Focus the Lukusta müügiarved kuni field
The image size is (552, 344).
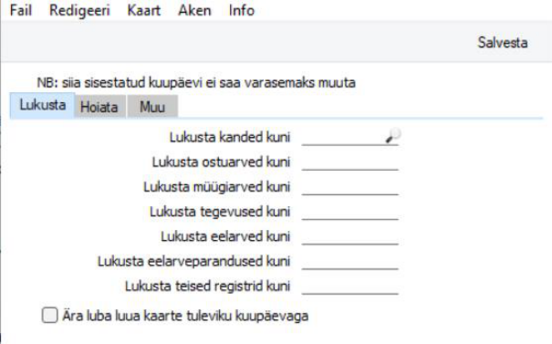point(350,187)
